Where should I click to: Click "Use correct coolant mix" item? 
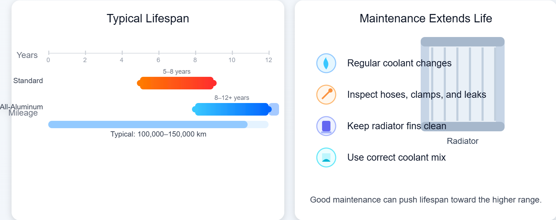396,157
